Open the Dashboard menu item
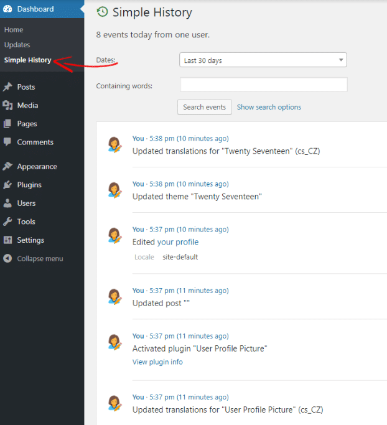387x425 pixels. pos(35,9)
